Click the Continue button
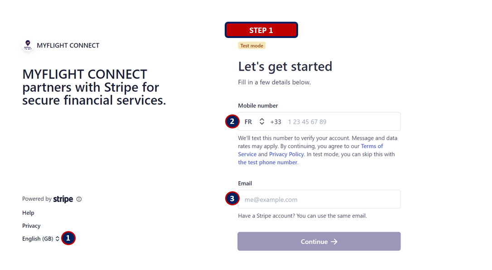Screen dimensions: 492x270 click(x=319, y=241)
